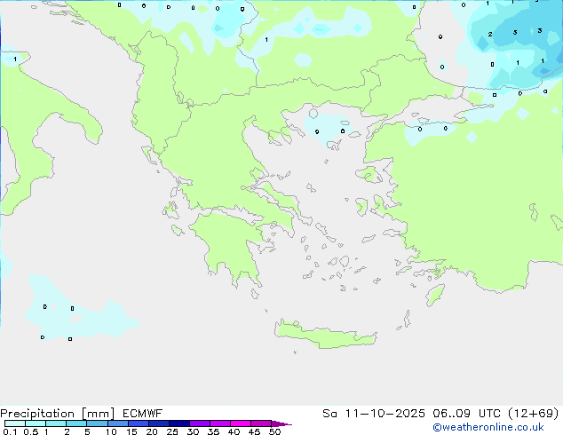563x435 pixels.
Task: Click the legend label 45
Action: (x=254, y=431)
